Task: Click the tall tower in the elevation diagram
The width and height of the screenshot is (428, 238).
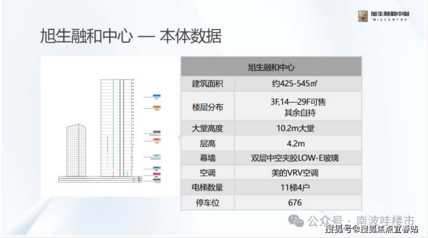Action: tap(117, 128)
